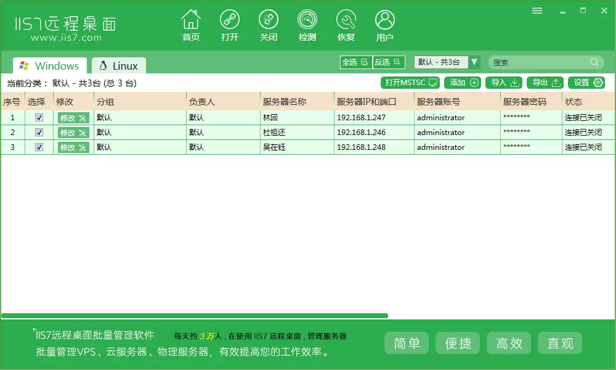The height and width of the screenshot is (370, 616).
Task: Switch to the Windows tab
Action: [x=49, y=65]
